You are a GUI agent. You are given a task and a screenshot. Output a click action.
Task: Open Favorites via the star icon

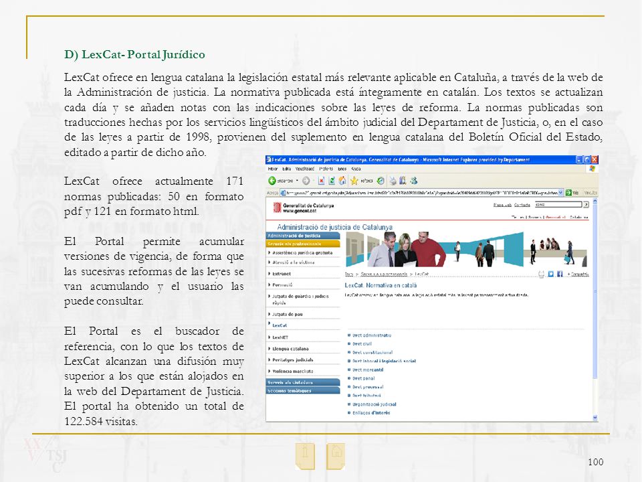coord(354,181)
